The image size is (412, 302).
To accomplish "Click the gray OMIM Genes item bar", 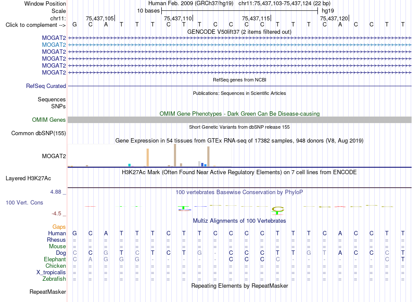I will pos(239,120).
